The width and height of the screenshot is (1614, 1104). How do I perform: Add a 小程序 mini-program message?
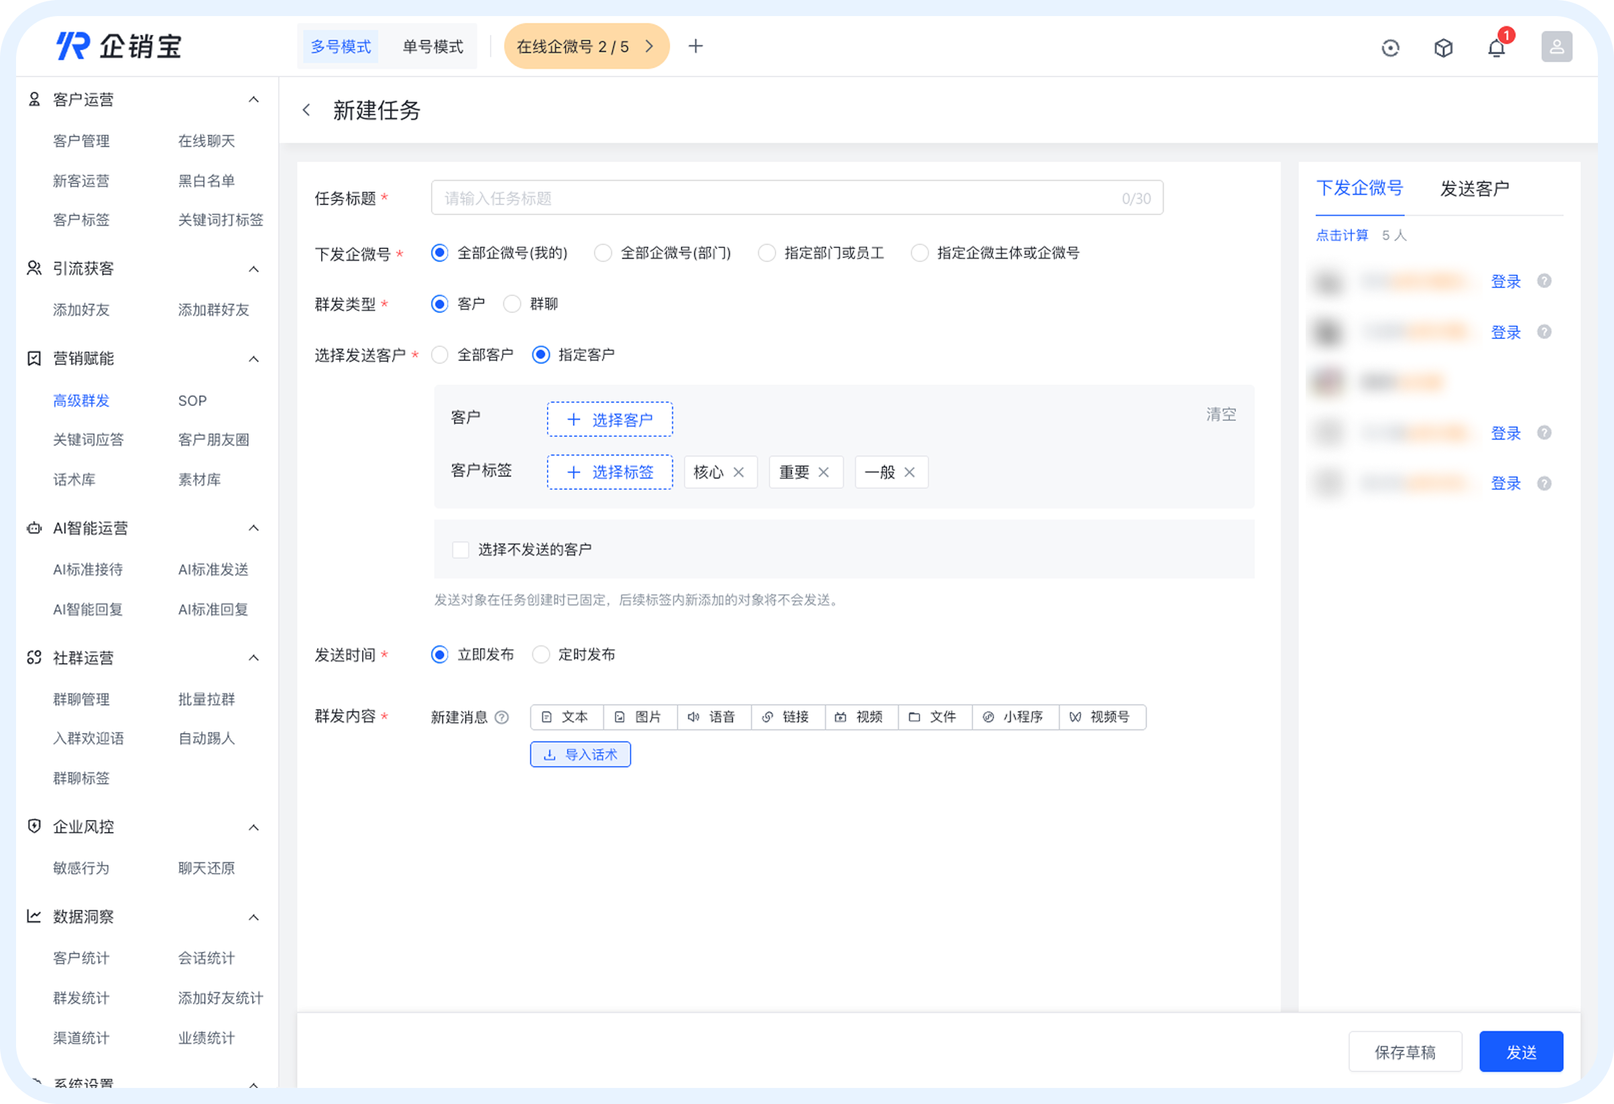(1015, 717)
